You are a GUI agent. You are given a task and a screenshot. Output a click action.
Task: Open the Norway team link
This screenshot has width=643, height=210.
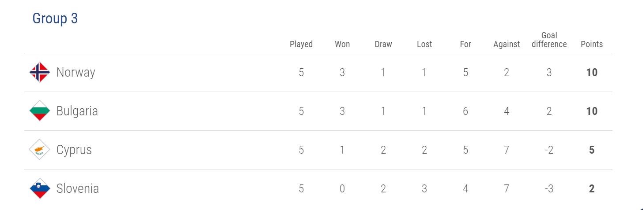[x=76, y=72]
